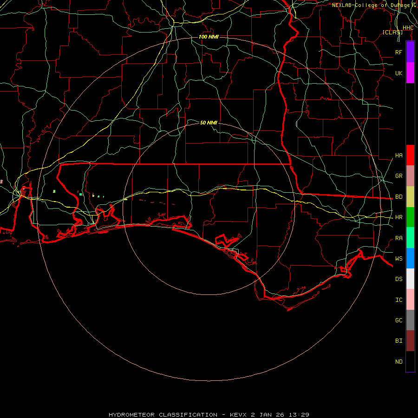Click the dark red BI legend swatch
Image resolution: width=418 pixels, height=418 pixels.
click(x=410, y=341)
